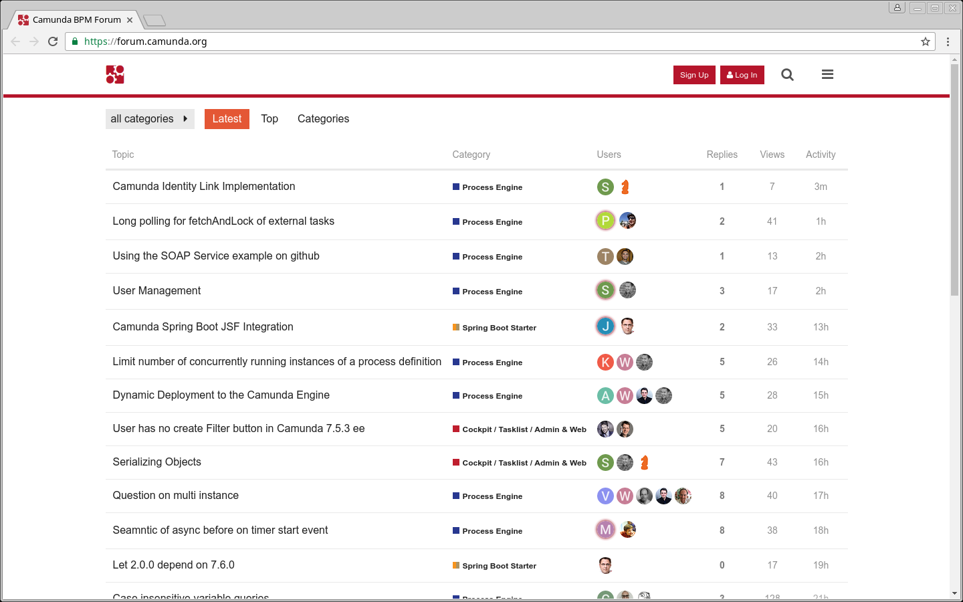Switch to the Top tab
963x602 pixels.
tap(270, 119)
